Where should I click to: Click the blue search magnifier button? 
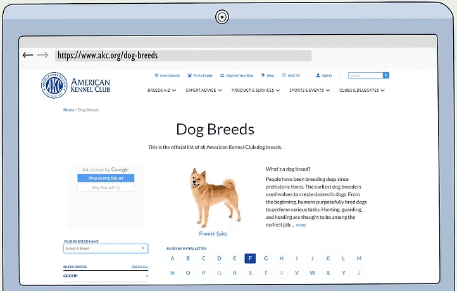tap(386, 75)
